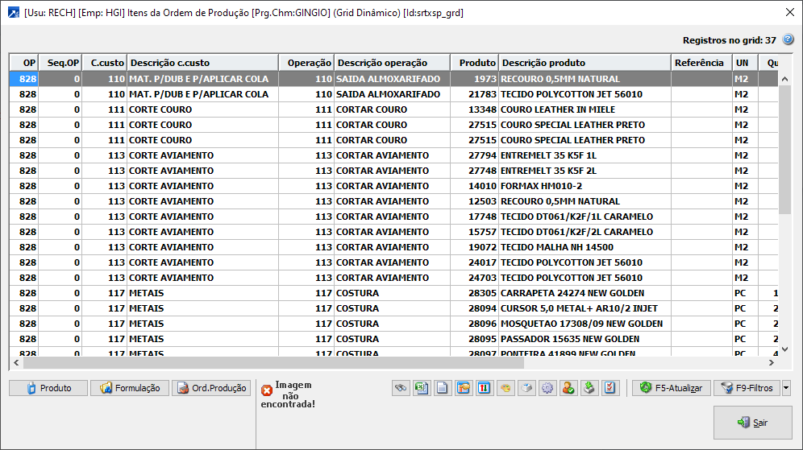Click the binoculars search icon
The height and width of the screenshot is (450, 803).
(401, 388)
